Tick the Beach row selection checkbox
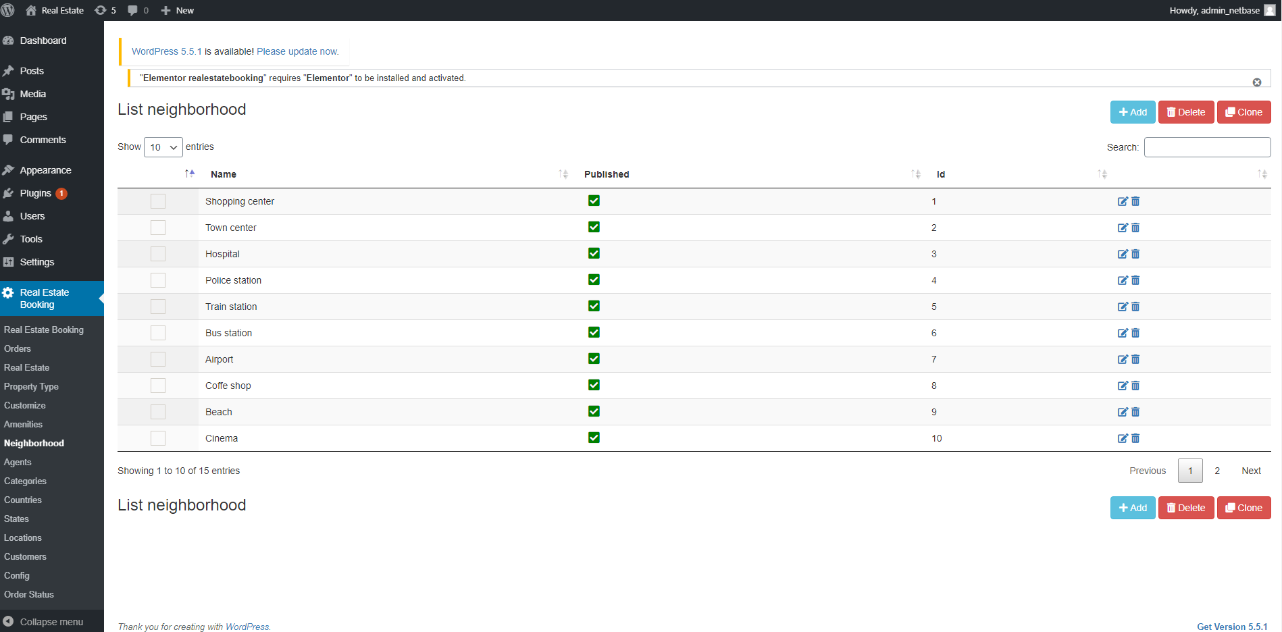Screen dimensions: 1282x632 point(158,412)
